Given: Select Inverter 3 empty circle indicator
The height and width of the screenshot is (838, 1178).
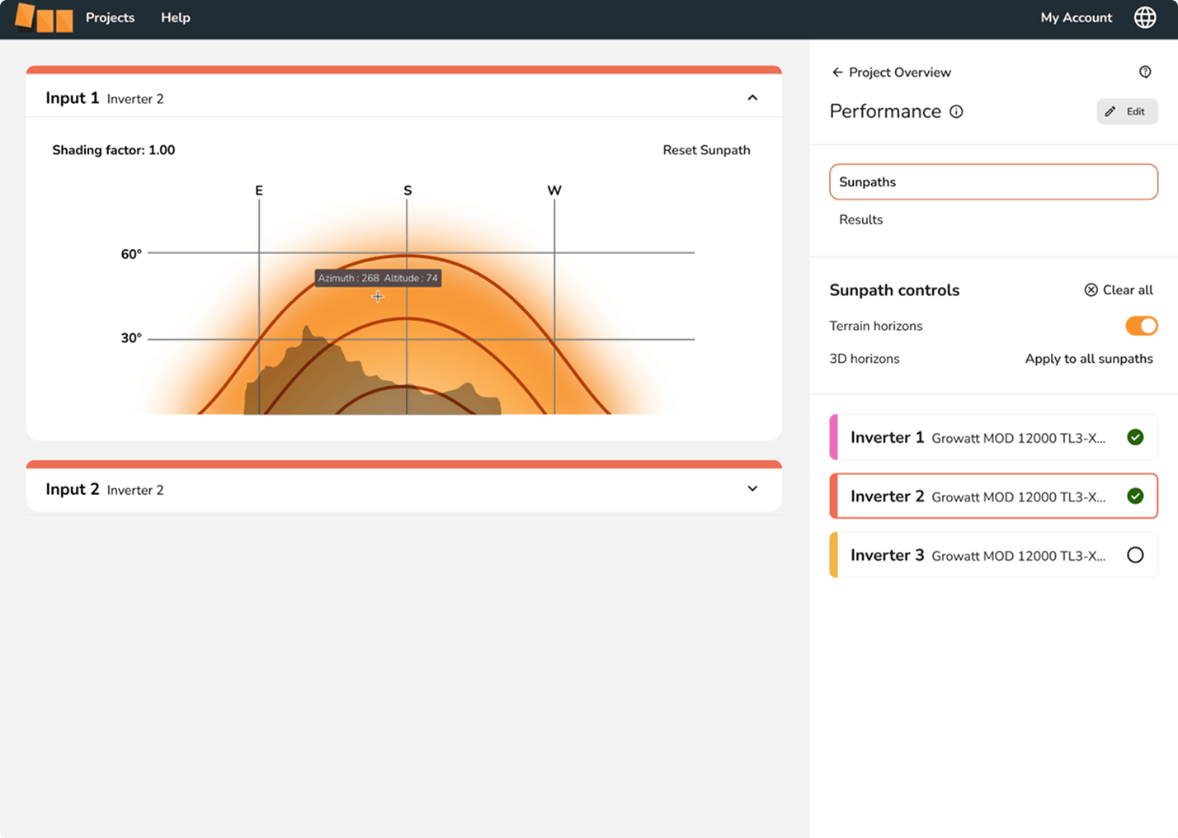Looking at the screenshot, I should coord(1135,555).
